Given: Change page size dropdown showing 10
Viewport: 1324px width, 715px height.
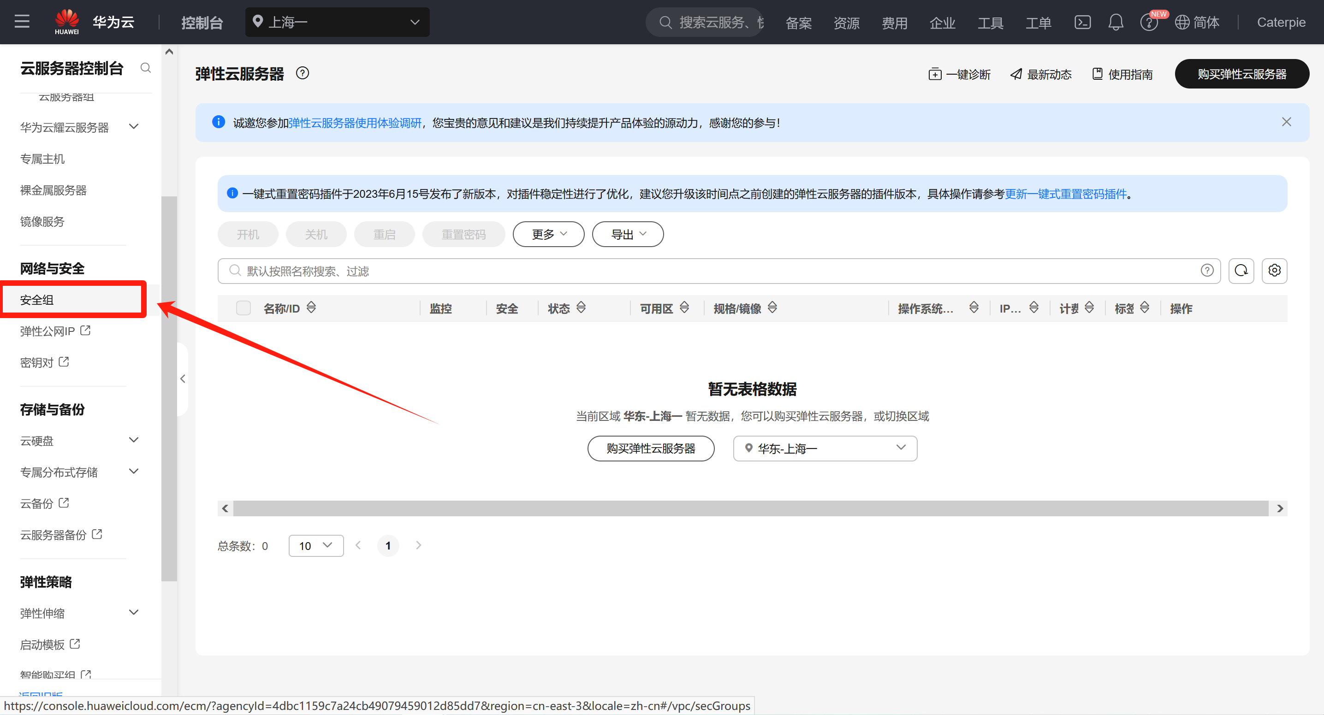Looking at the screenshot, I should (315, 545).
